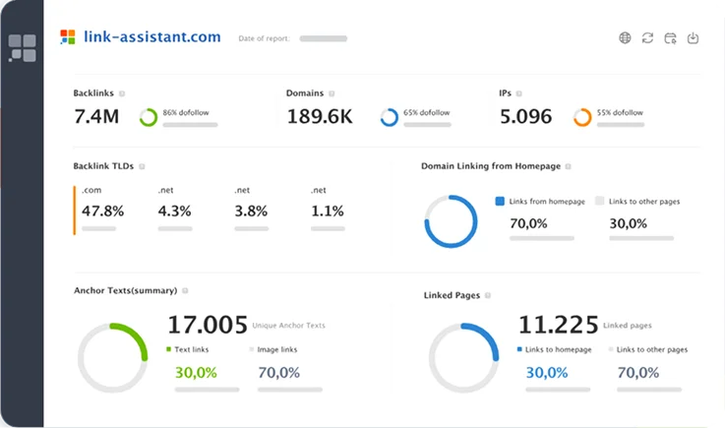Click the info icon beside Backlinks
The width and height of the screenshot is (725, 428).
pos(123,93)
